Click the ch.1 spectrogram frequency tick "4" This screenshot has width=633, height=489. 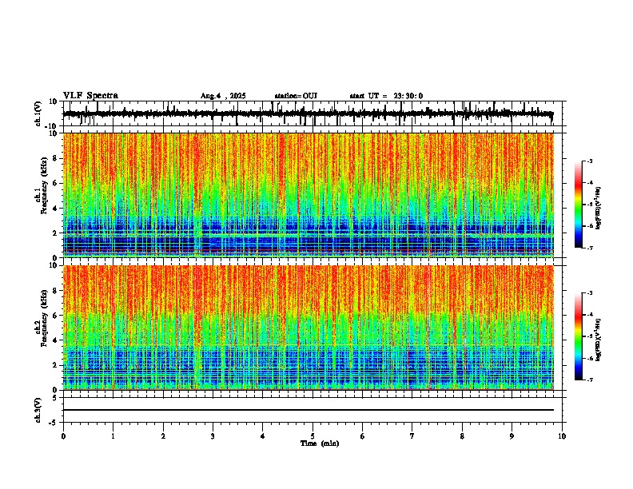click(55, 209)
